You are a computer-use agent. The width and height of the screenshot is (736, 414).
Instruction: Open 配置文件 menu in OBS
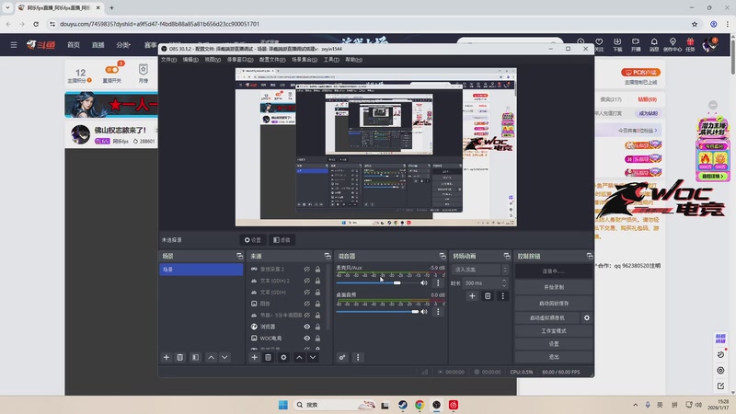[272, 60]
